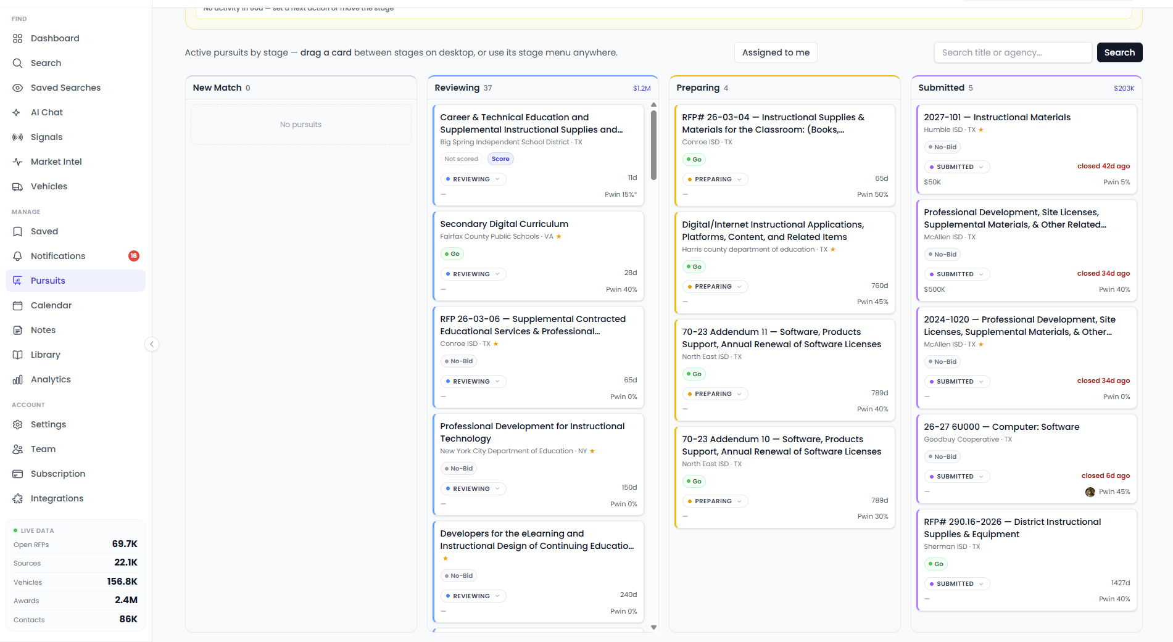Screen dimensions: 1173x642
Task: Click Go tag on Sherman ISD card
Action: [936, 564]
